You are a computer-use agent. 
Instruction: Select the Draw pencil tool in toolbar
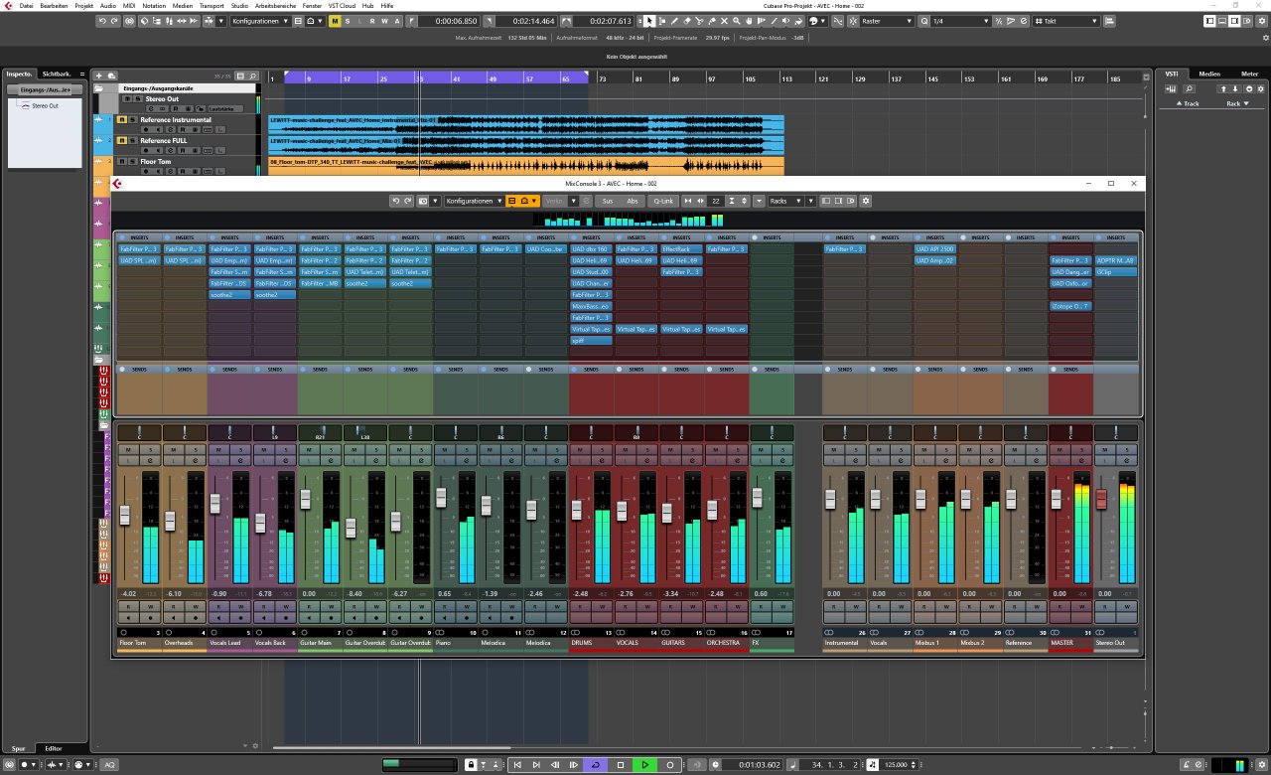coord(674,21)
